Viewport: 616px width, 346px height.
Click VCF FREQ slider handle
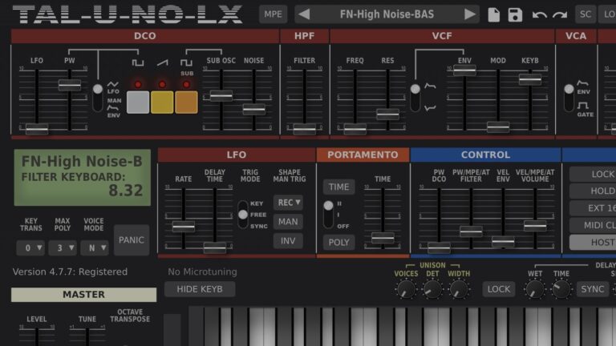point(355,128)
